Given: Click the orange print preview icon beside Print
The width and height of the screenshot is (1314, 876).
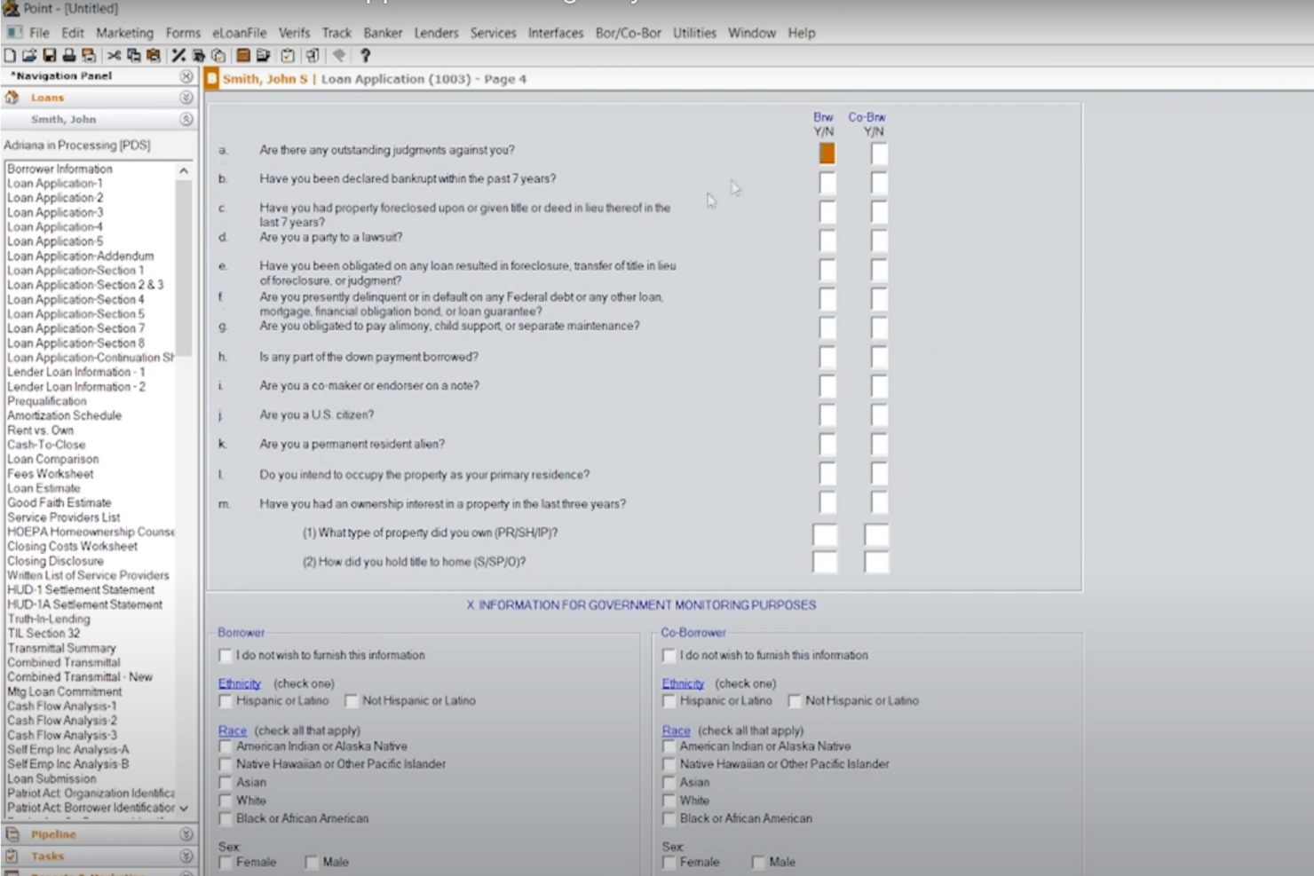Looking at the screenshot, I should [89, 56].
